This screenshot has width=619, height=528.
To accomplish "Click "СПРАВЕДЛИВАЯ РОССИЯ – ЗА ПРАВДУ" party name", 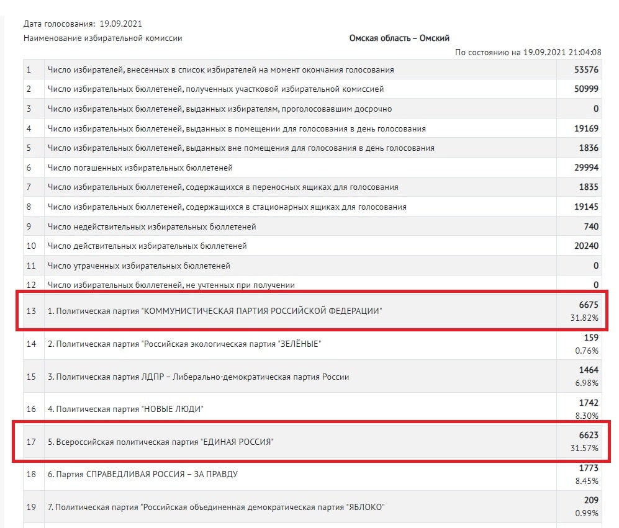I will click(143, 474).
